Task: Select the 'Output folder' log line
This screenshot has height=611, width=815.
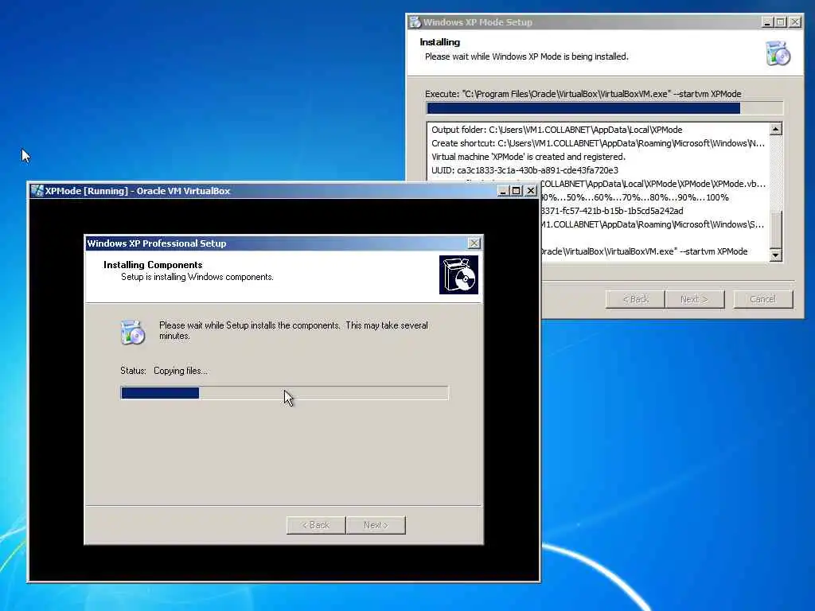Action: 556,130
